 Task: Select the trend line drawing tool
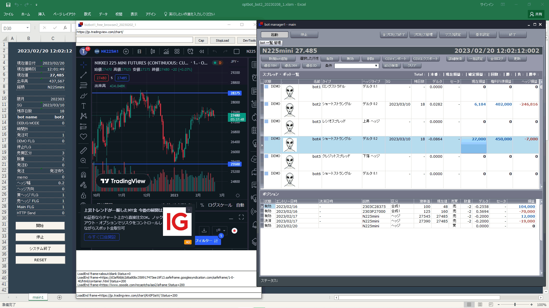coord(83,75)
